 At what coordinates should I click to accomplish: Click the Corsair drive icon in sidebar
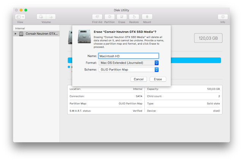pyautogui.click(x=21, y=34)
